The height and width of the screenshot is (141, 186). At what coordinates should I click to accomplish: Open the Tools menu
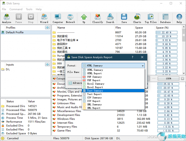click(x=29, y=9)
